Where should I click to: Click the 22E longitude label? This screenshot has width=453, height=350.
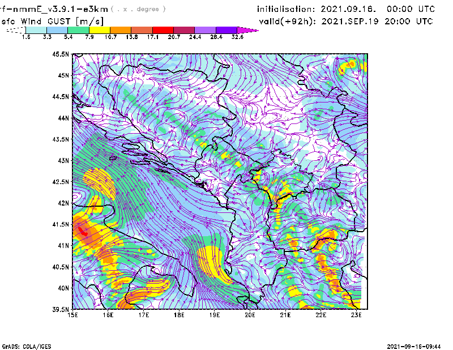point(320,315)
